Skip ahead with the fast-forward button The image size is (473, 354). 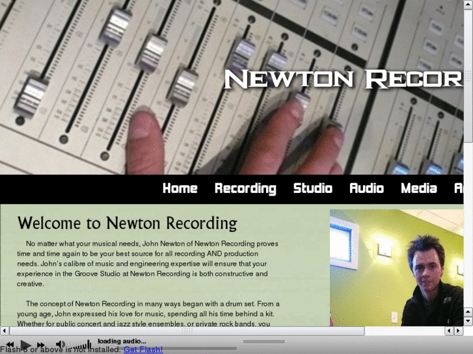pos(41,345)
